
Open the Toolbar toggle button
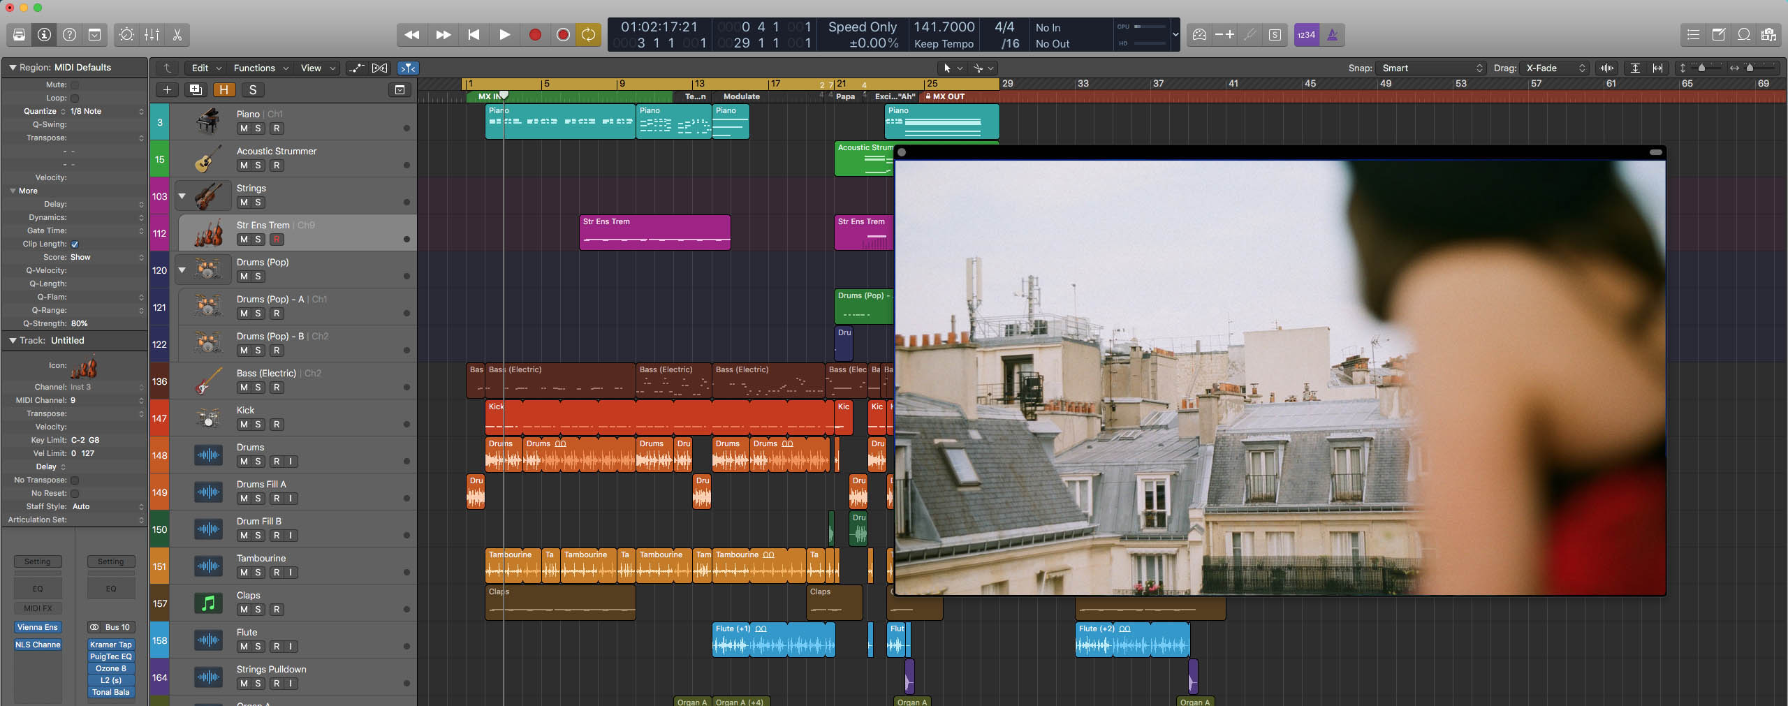pos(94,34)
